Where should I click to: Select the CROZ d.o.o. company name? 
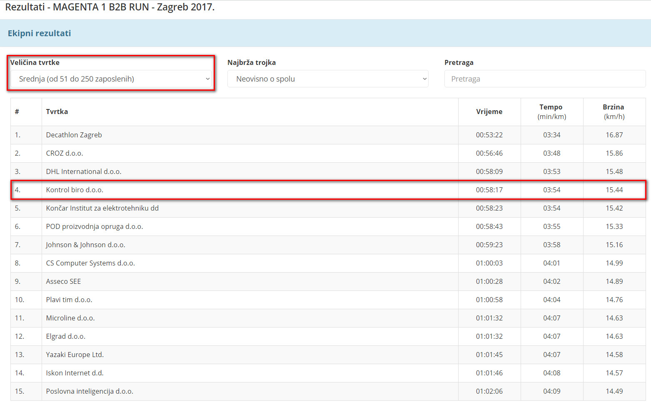coord(65,153)
